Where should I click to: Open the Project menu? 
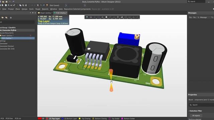pos(11,9)
